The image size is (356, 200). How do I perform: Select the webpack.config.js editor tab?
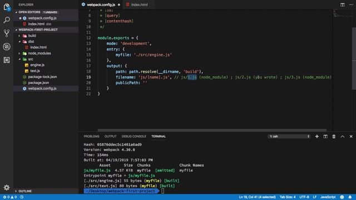coord(101,4)
